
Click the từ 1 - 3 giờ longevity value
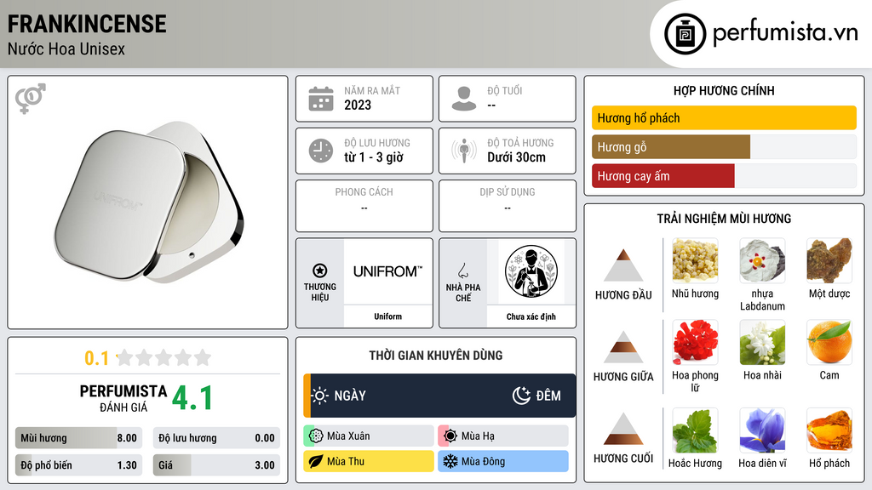point(374,157)
